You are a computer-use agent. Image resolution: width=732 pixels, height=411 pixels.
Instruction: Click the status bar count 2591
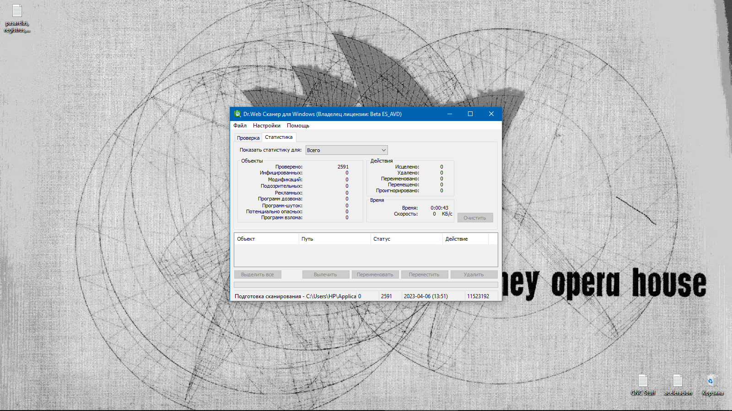click(x=387, y=296)
